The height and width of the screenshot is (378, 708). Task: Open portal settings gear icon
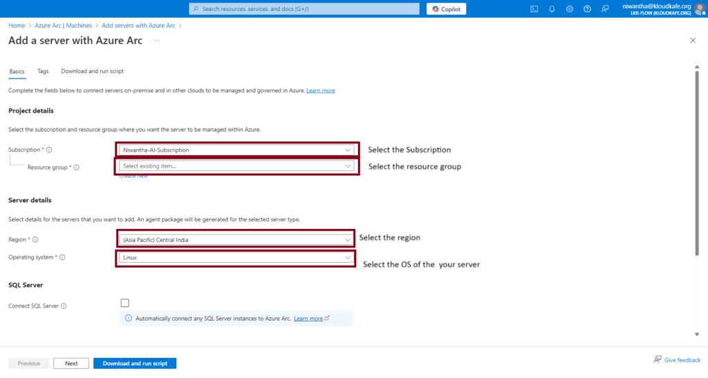point(570,9)
